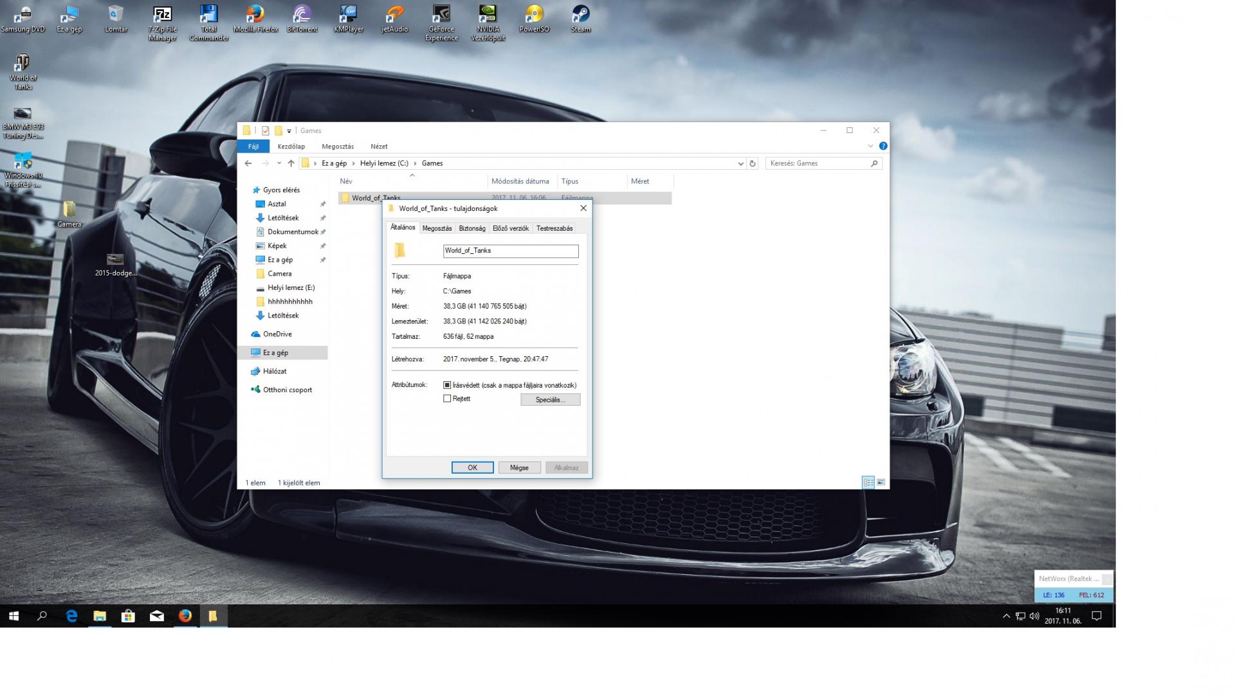Click Explorer back arrow
This screenshot has height=695, width=1235.
(x=248, y=163)
